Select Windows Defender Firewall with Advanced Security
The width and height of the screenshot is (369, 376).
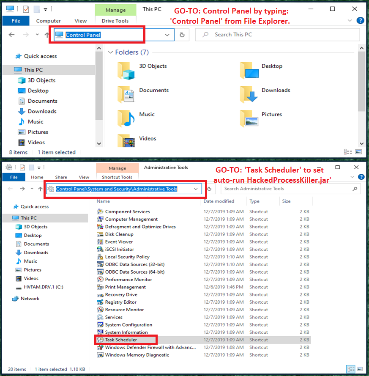(x=146, y=348)
